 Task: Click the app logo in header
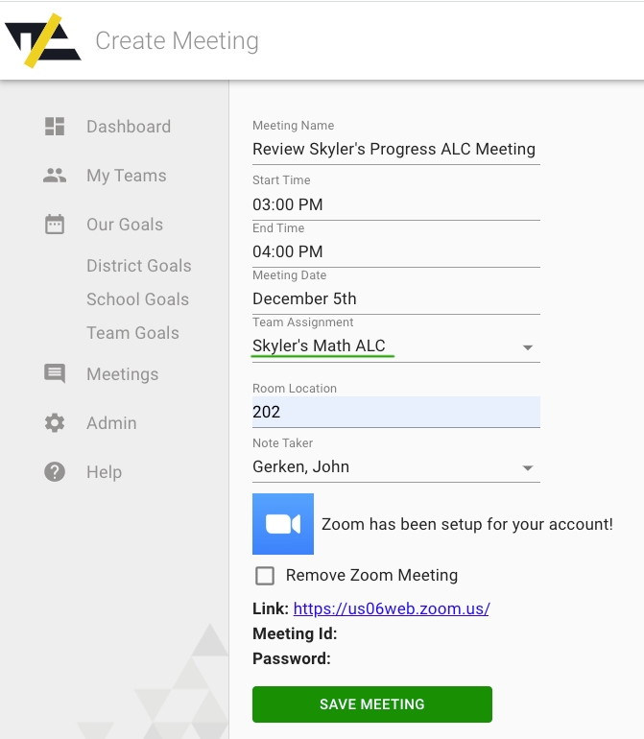(x=43, y=40)
